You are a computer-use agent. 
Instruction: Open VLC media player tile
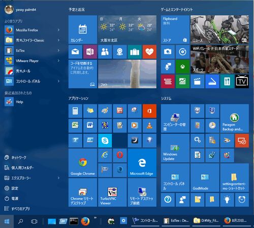(149, 126)
